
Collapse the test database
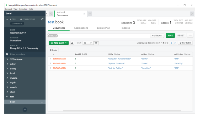coord(7,97)
